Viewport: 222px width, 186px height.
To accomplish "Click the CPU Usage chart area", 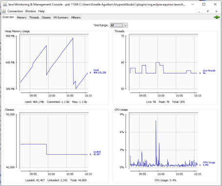I will pyautogui.click(x=163, y=140).
